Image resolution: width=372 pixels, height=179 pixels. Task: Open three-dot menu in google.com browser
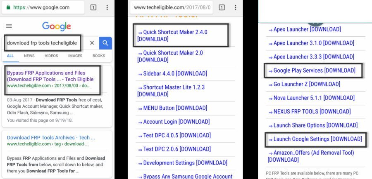(x=107, y=7)
